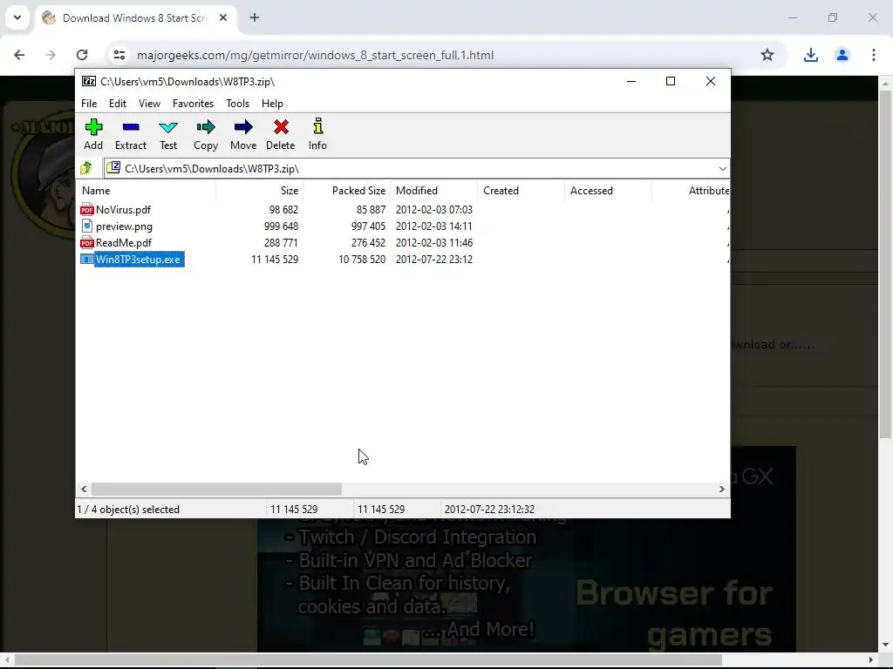The height and width of the screenshot is (669, 893).
Task: Click the red Delete icon
Action: 281,127
